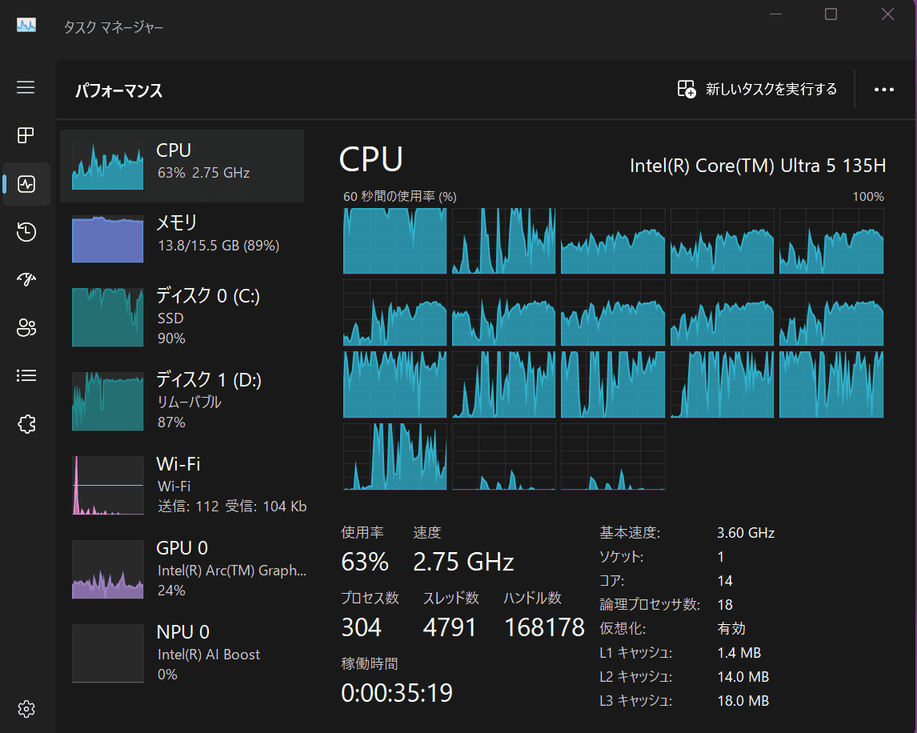Select the GPU 0 resource entry
The width and height of the screenshot is (917, 733).
pyautogui.click(x=182, y=569)
